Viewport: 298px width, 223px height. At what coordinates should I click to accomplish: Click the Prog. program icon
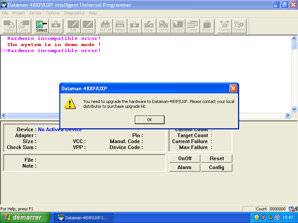(x=149, y=26)
